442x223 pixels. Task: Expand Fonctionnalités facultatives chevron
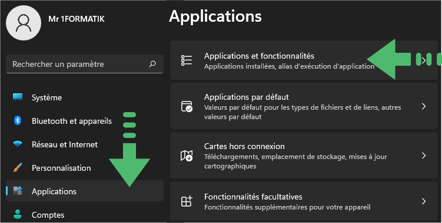point(424,201)
